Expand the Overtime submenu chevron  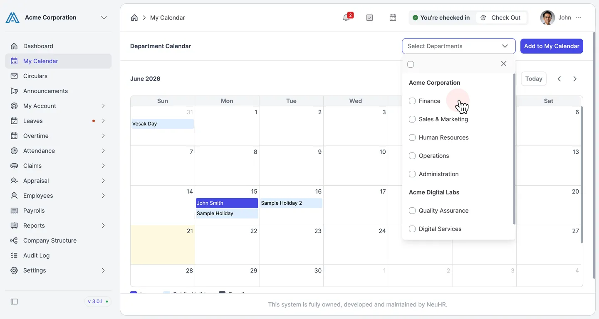coord(103,136)
